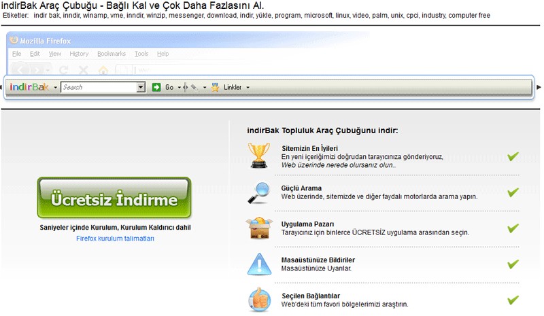The height and width of the screenshot is (316, 544).
Task: Open the Linkler menu label
Action: [x=233, y=88]
